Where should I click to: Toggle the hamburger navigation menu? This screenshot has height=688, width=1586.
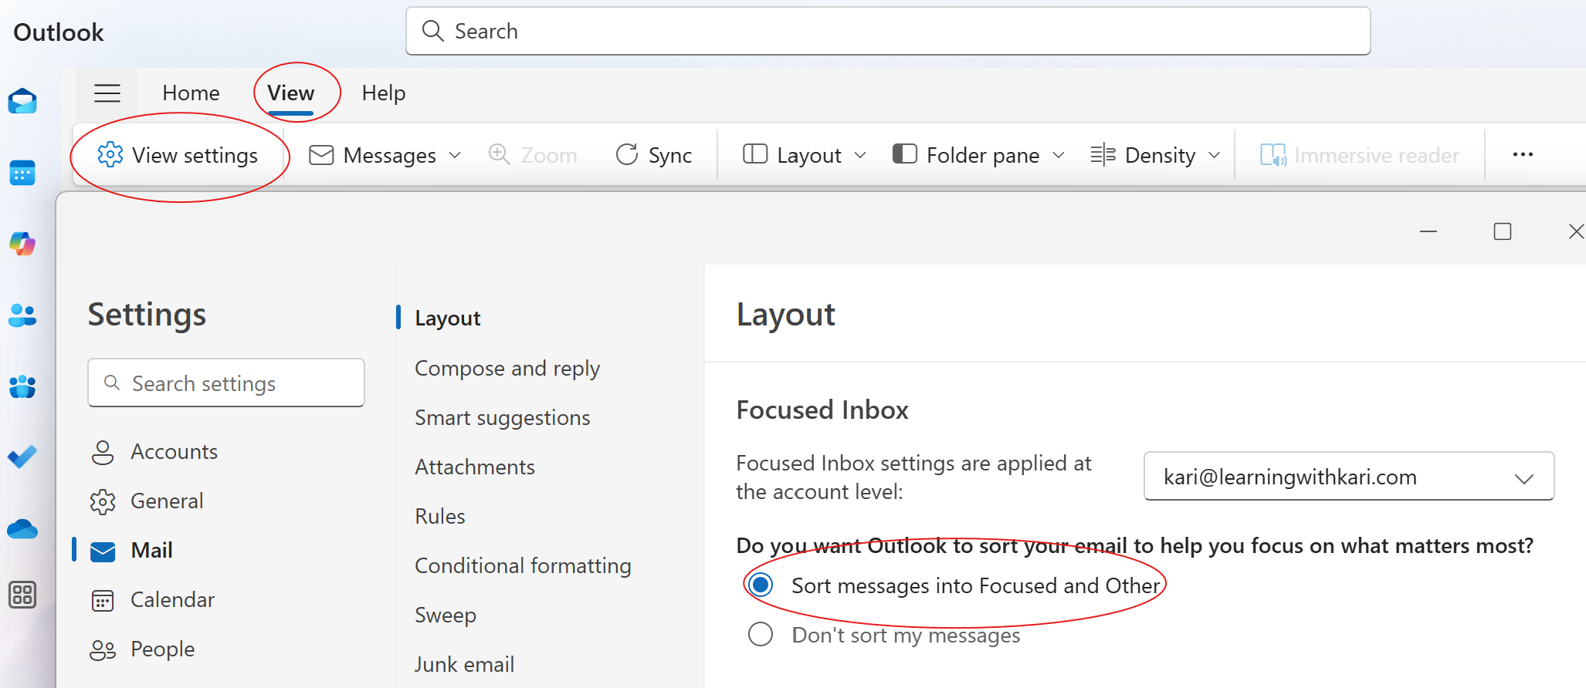[107, 93]
